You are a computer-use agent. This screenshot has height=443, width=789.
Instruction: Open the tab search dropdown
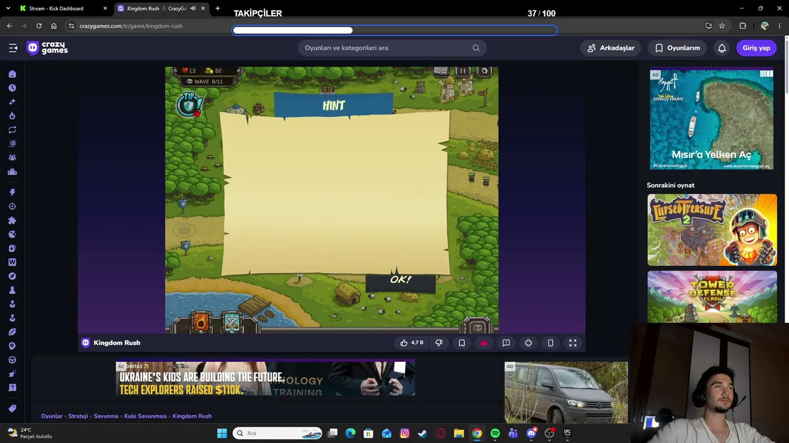click(x=8, y=9)
